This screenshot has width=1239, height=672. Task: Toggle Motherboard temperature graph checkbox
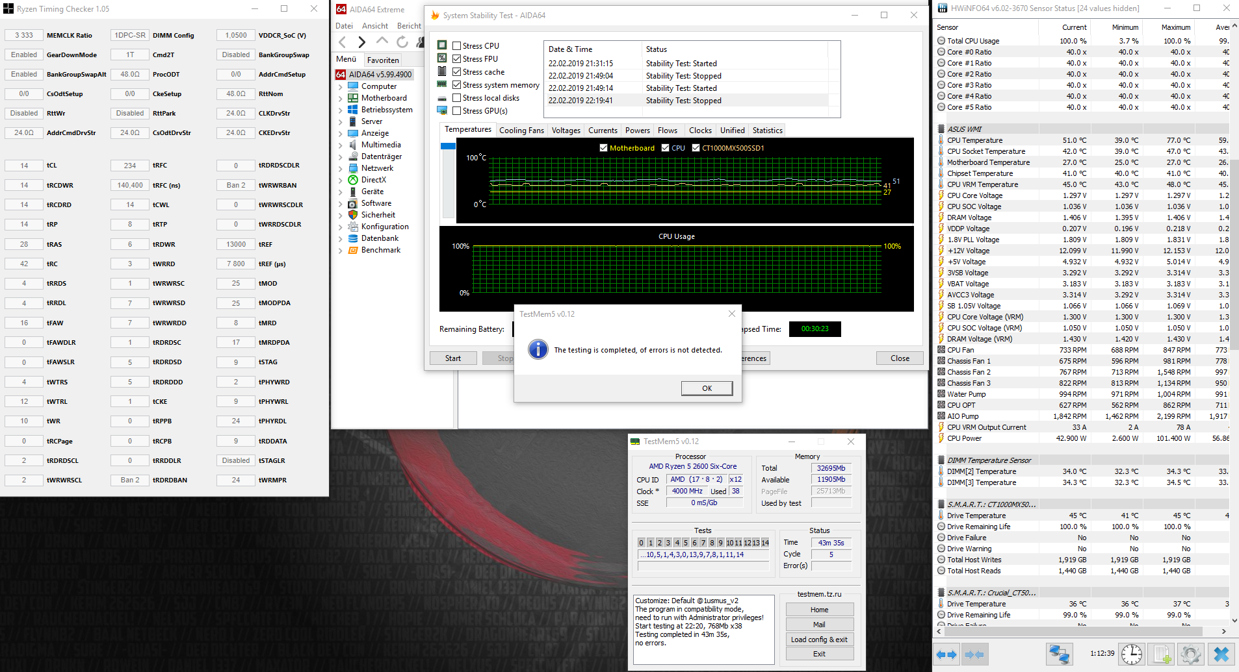pyautogui.click(x=604, y=148)
